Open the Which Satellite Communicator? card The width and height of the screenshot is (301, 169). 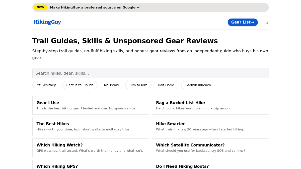click(x=210, y=148)
